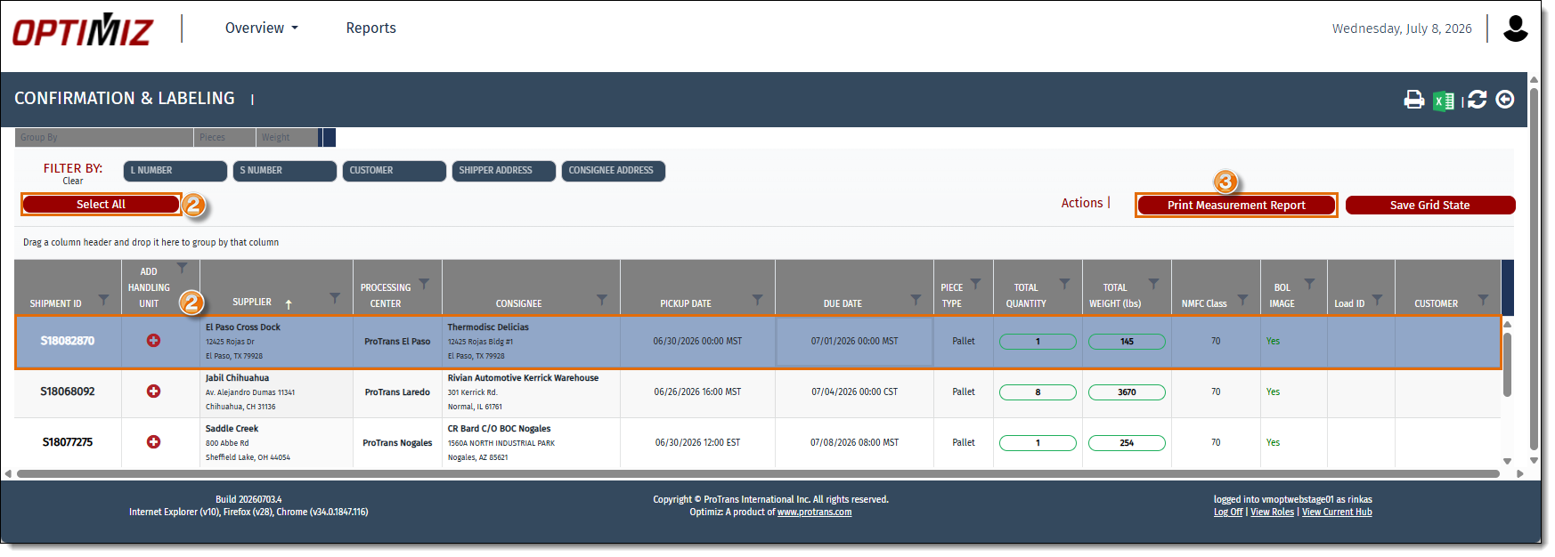The height and width of the screenshot is (557, 1555).
Task: Open the filter on the Consignee column
Action: 602,300
